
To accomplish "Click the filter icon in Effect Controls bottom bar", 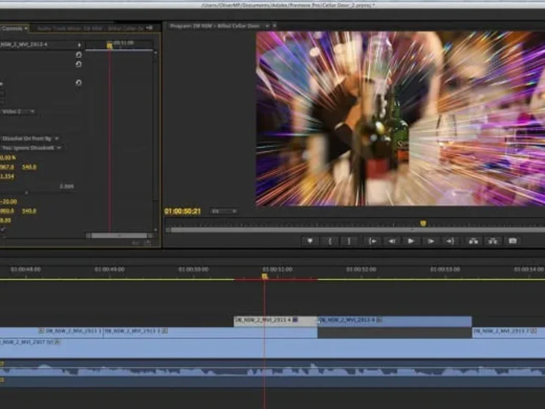I will click(x=136, y=243).
